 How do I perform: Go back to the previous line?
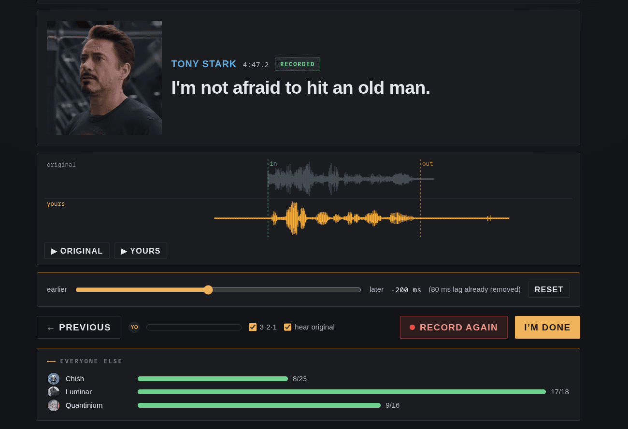pos(78,328)
